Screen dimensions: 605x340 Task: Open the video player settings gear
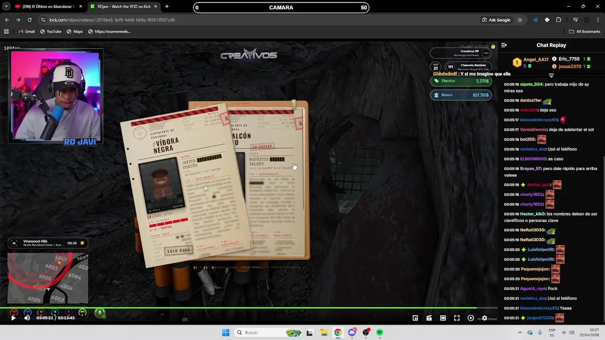click(x=484, y=318)
